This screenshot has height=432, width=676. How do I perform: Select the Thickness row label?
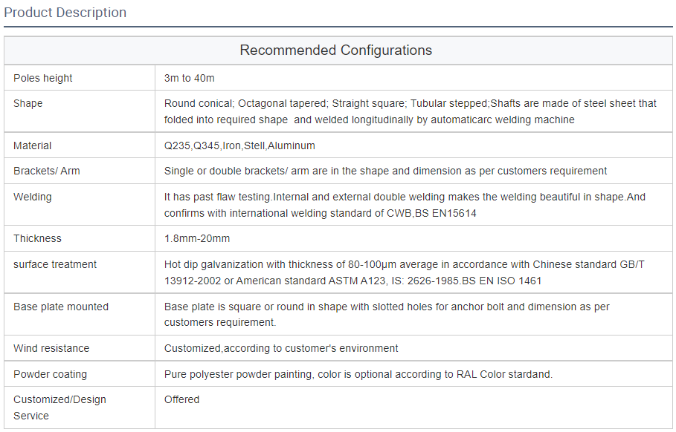click(37, 238)
